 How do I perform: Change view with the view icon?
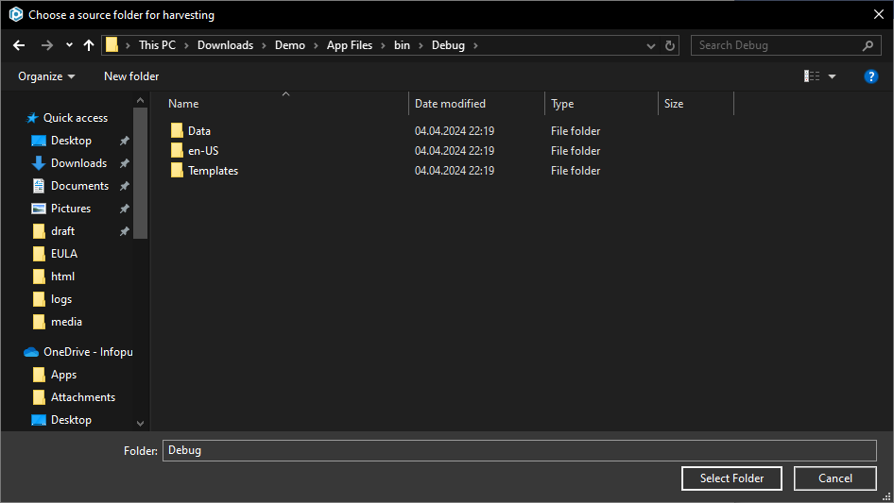pyautogui.click(x=812, y=76)
